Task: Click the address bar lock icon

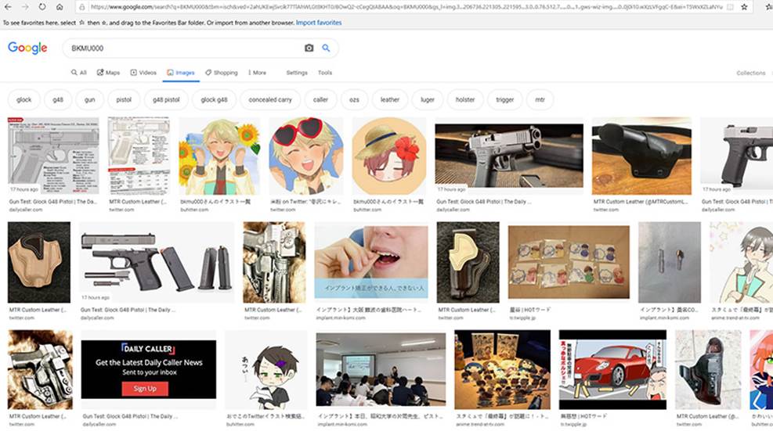Action: 82,7
